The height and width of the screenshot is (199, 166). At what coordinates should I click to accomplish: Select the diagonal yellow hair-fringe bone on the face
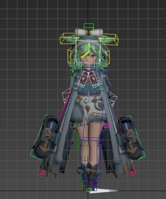tap(86, 55)
